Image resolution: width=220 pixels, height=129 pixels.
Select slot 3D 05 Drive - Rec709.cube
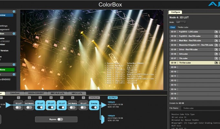tap(195, 49)
